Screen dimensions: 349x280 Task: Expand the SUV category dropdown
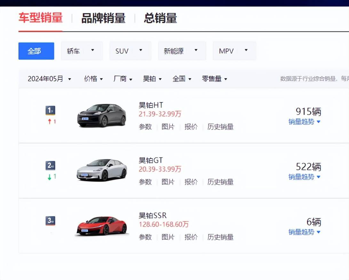pyautogui.click(x=131, y=51)
